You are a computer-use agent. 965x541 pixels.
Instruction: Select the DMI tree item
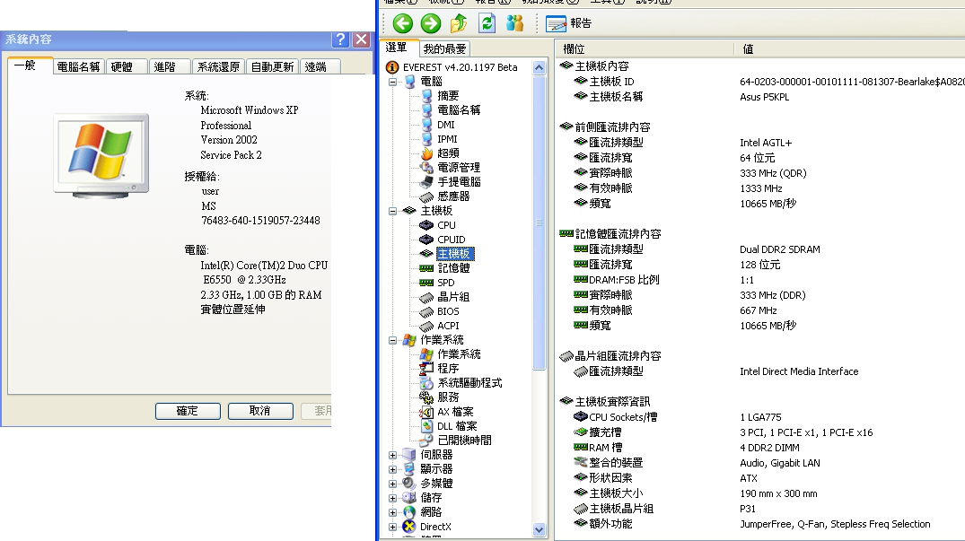[x=445, y=125]
